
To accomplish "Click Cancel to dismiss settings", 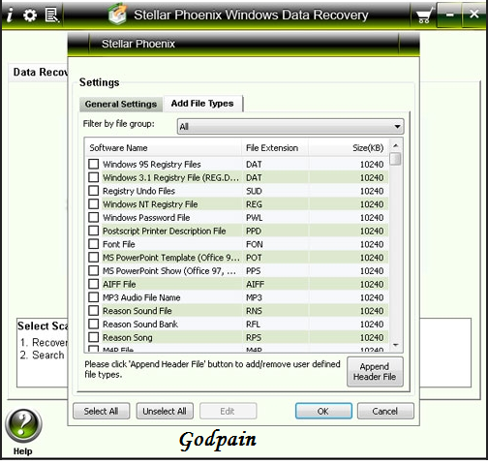I will tap(385, 411).
